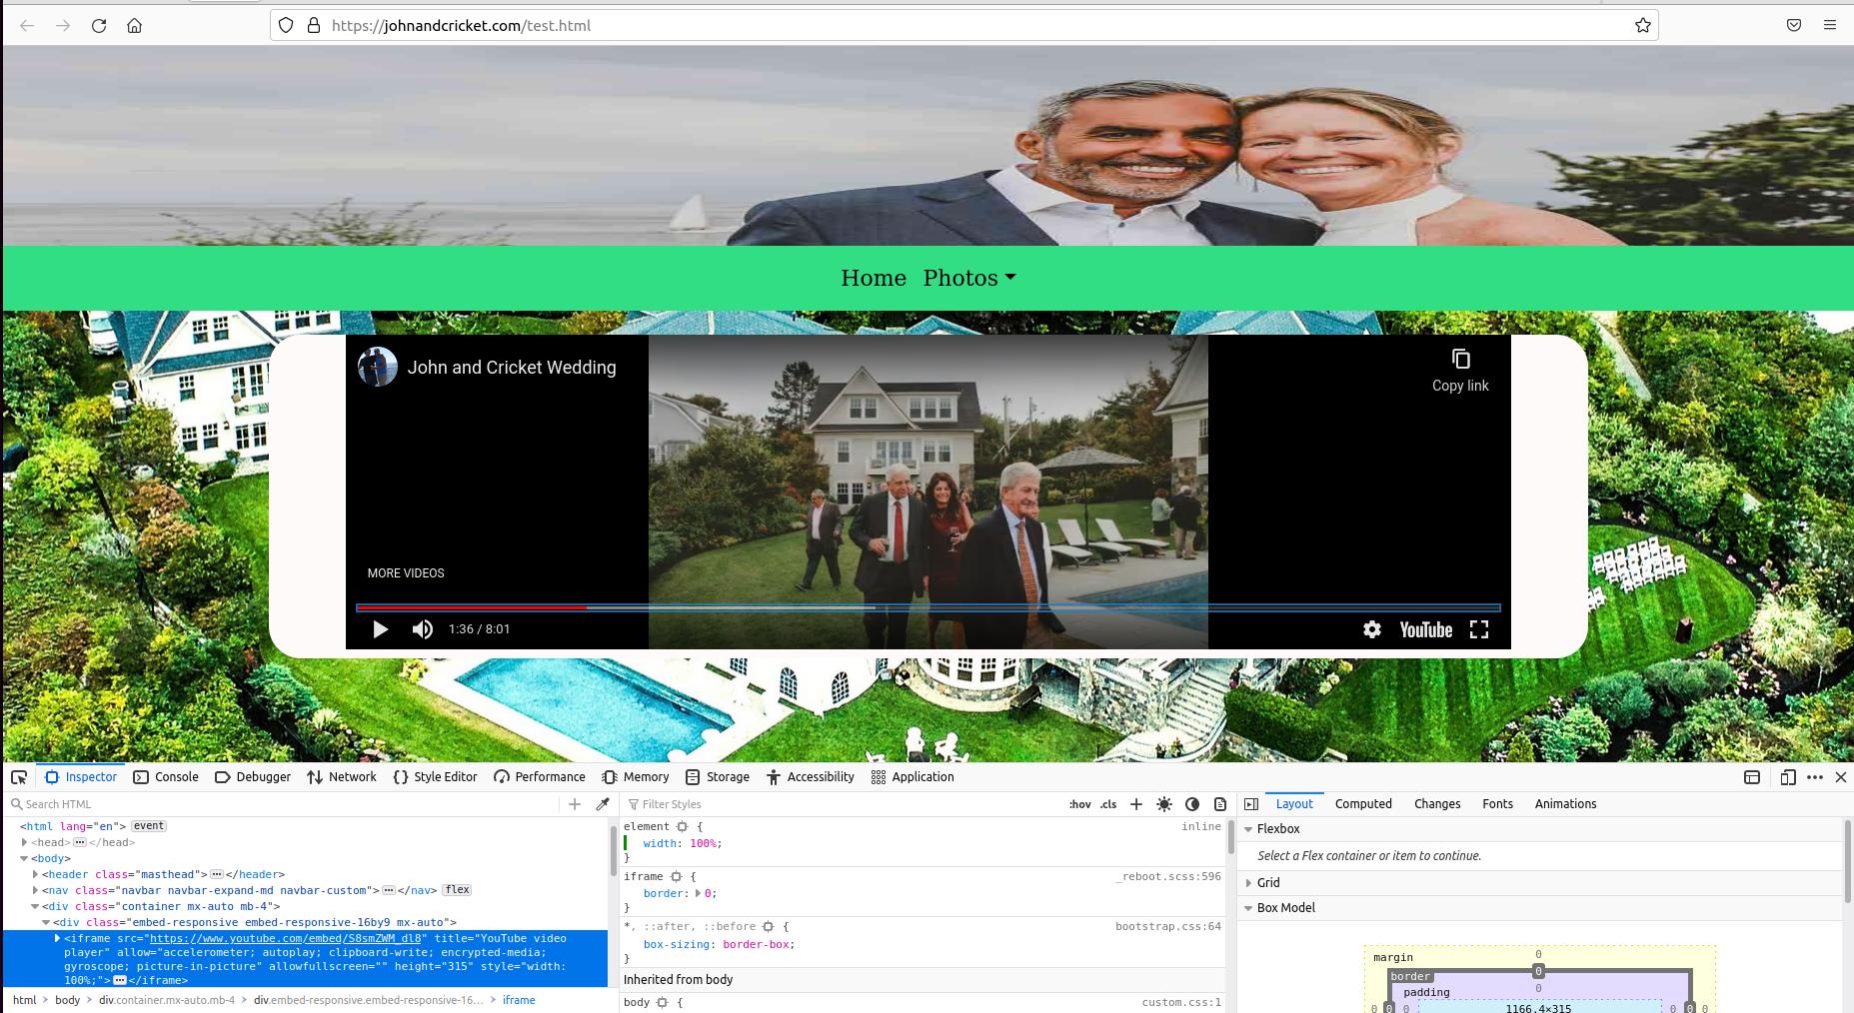Expand the header masthead node

(x=36, y=874)
